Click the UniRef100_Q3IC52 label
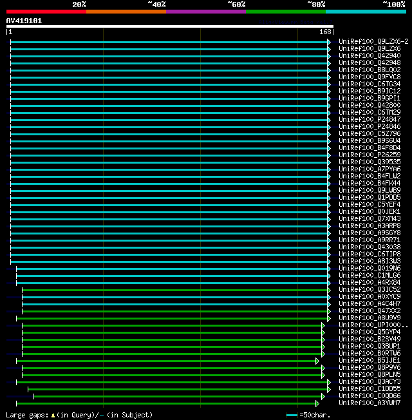The height and width of the screenshot is (420, 412). 370,290
